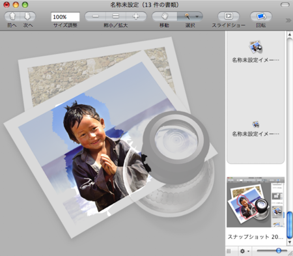293x256 pixels.
Task: Click the zoom out minus button
Action: (x=95, y=16)
